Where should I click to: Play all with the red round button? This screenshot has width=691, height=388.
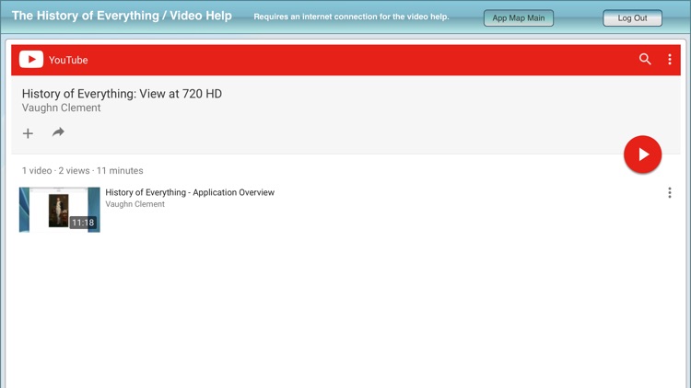point(642,154)
